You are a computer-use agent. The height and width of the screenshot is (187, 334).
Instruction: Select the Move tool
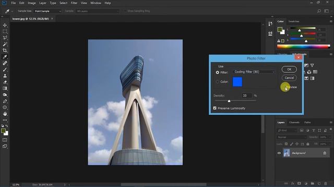tap(5, 25)
